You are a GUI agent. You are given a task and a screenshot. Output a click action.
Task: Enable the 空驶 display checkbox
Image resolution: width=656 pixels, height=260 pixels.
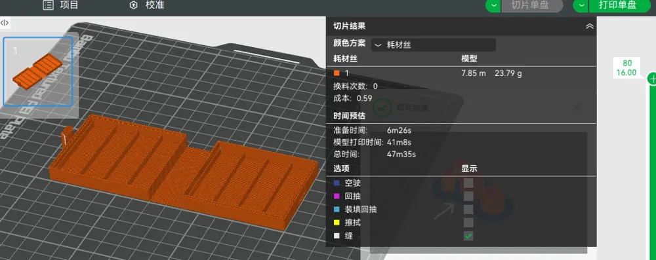pos(468,183)
